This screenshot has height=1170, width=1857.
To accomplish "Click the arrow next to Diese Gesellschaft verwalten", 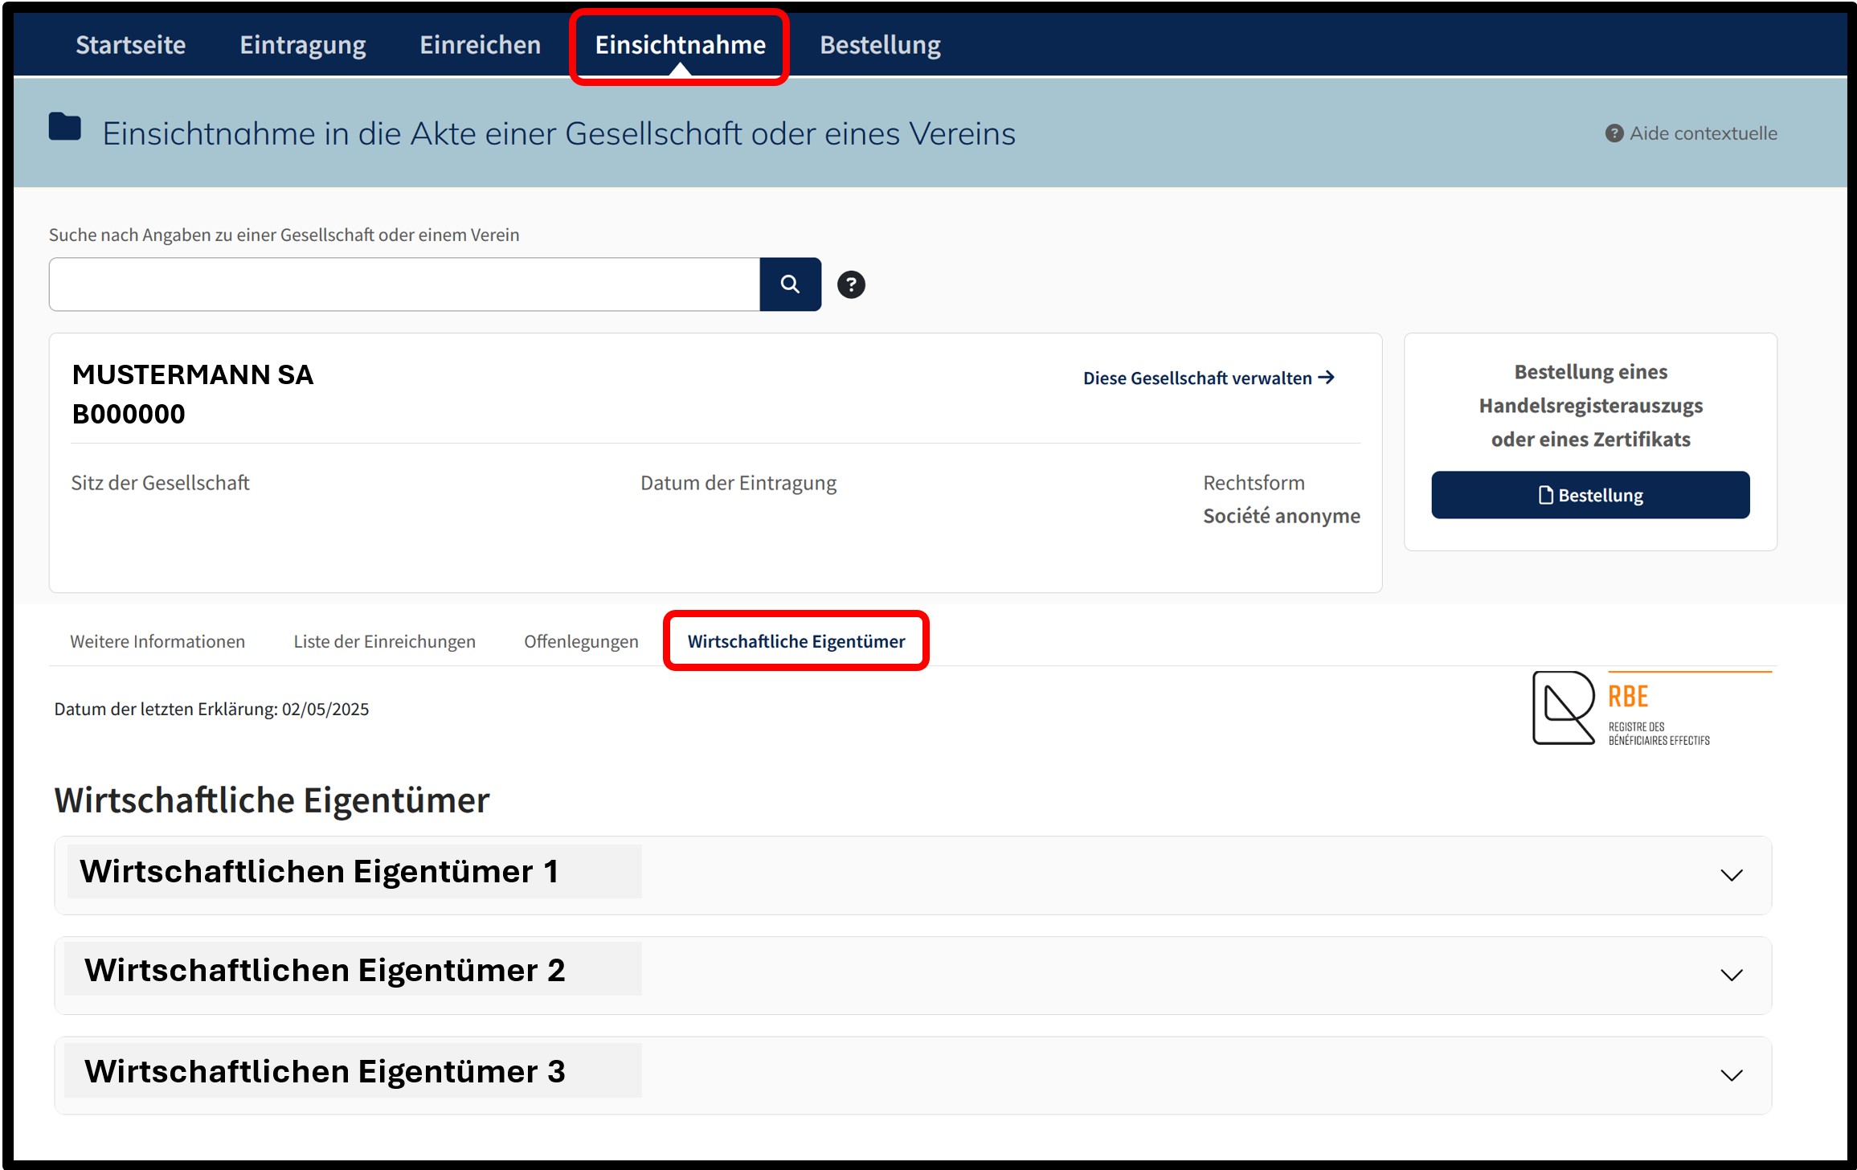I will pyautogui.click(x=1327, y=377).
